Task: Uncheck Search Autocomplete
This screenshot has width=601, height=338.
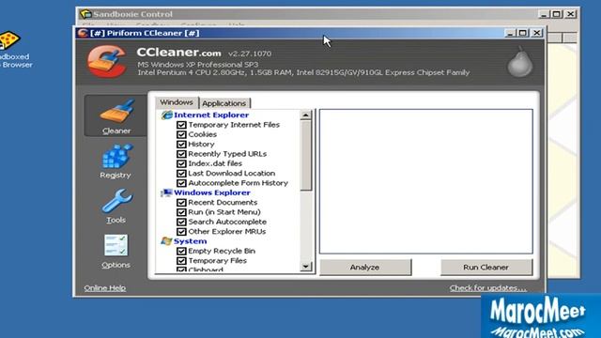Action: pos(181,222)
